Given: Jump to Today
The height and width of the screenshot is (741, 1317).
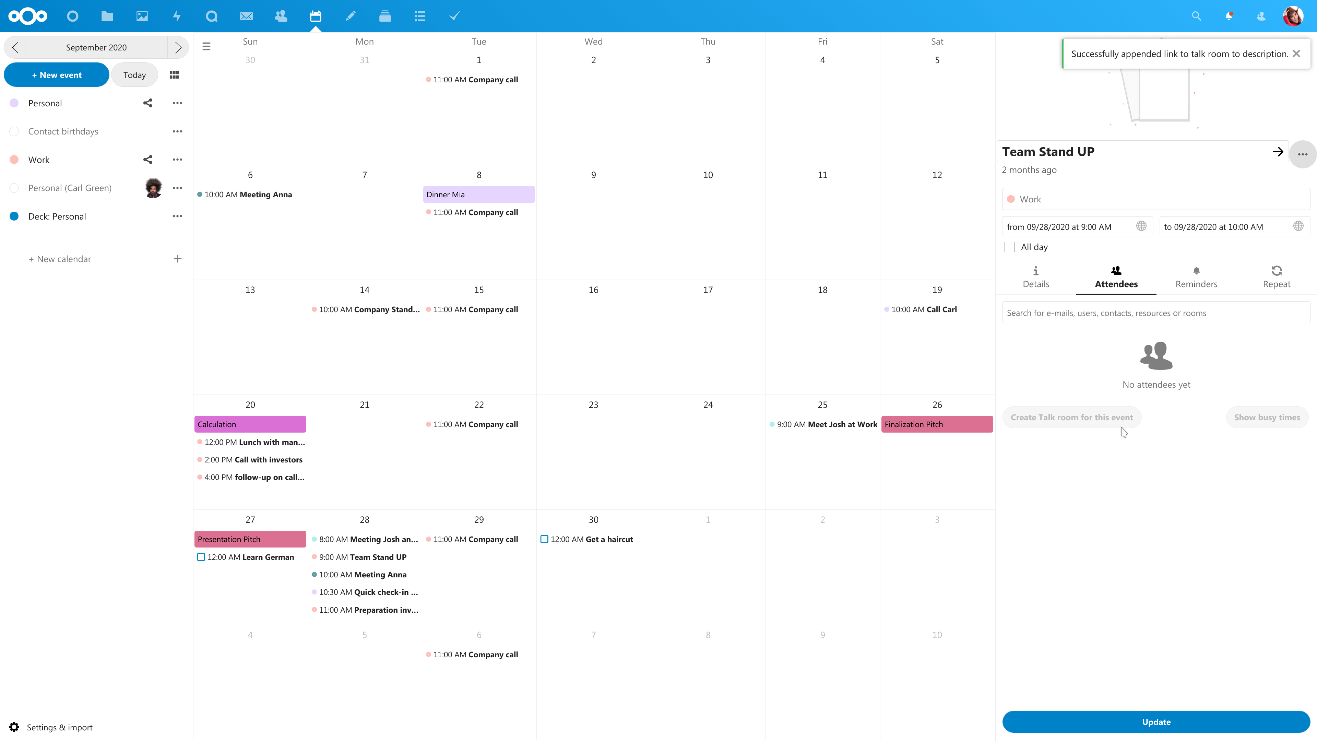Looking at the screenshot, I should [134, 75].
